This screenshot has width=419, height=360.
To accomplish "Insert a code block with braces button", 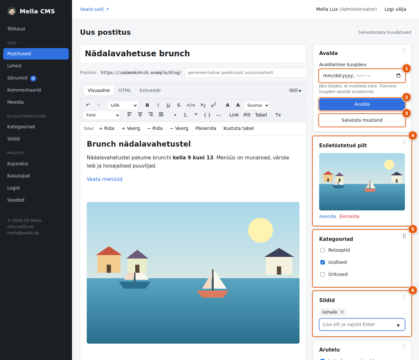I will pos(207,115).
